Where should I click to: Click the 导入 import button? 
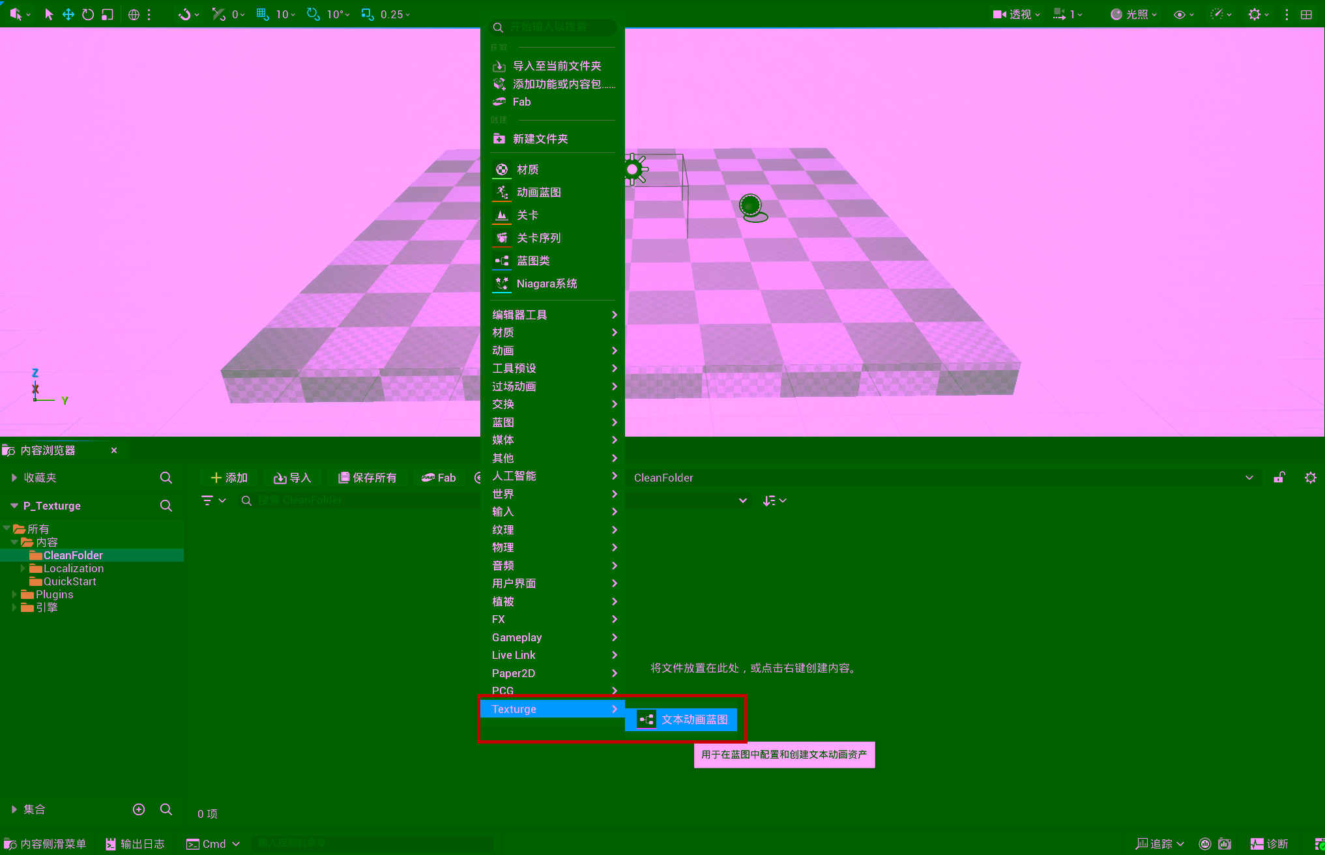point(292,478)
